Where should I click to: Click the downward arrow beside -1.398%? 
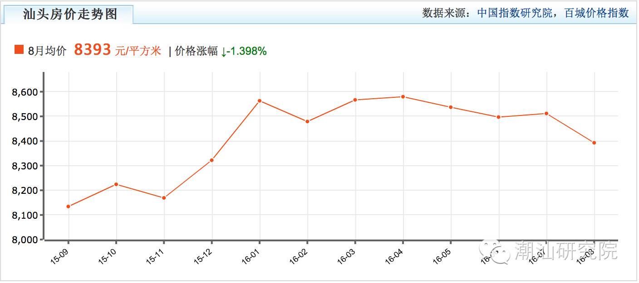point(223,51)
